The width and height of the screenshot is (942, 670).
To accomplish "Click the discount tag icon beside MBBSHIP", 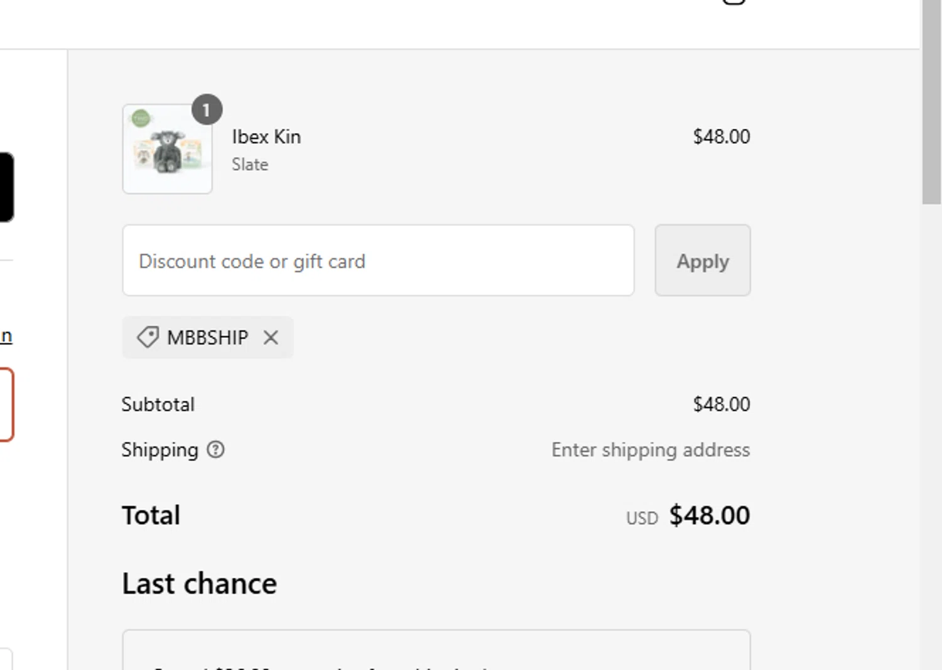I will pos(148,337).
